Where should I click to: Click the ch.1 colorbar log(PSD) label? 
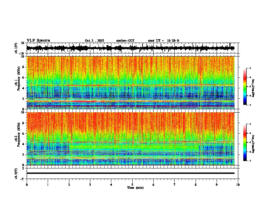[x=253, y=88]
